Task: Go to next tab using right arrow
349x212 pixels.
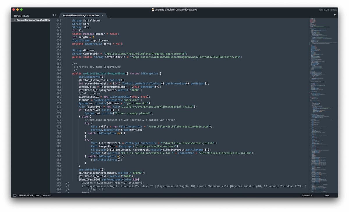Action: pyautogui.click(x=56, y=15)
